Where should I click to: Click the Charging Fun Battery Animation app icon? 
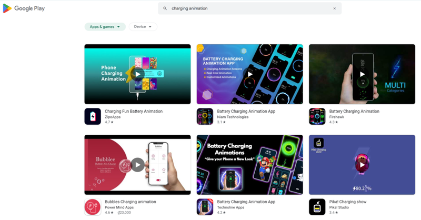click(93, 116)
